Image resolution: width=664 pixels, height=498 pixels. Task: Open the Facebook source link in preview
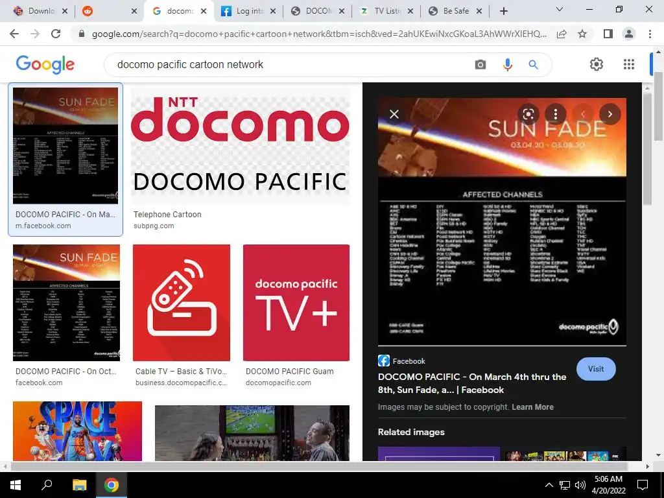tap(401, 361)
